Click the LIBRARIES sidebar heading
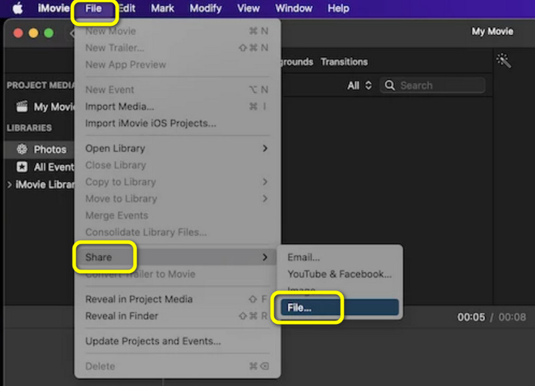Viewport: 535px width, 386px height. click(29, 128)
